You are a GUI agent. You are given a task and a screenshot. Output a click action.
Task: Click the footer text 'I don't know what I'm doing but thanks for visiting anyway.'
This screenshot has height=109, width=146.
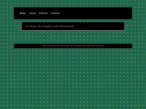coord(73,46)
